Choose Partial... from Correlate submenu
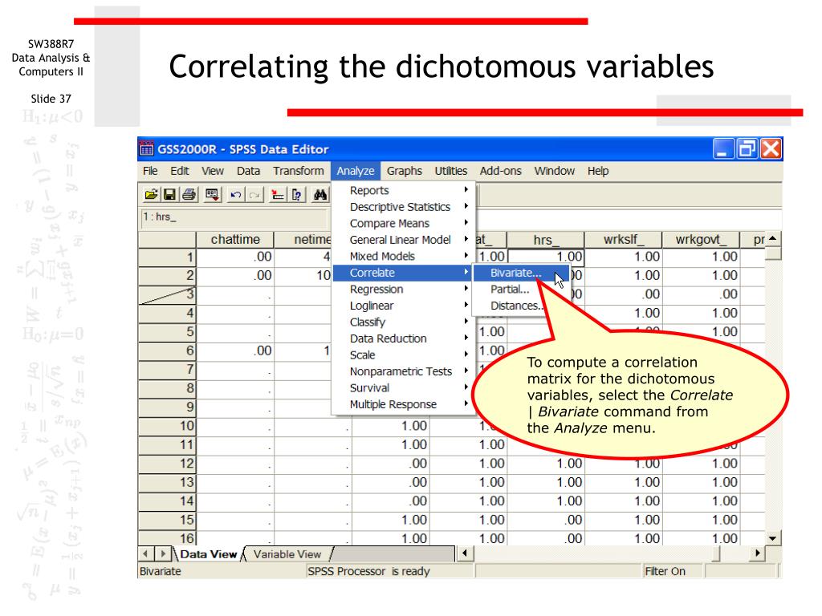The image size is (822, 616). tap(510, 289)
